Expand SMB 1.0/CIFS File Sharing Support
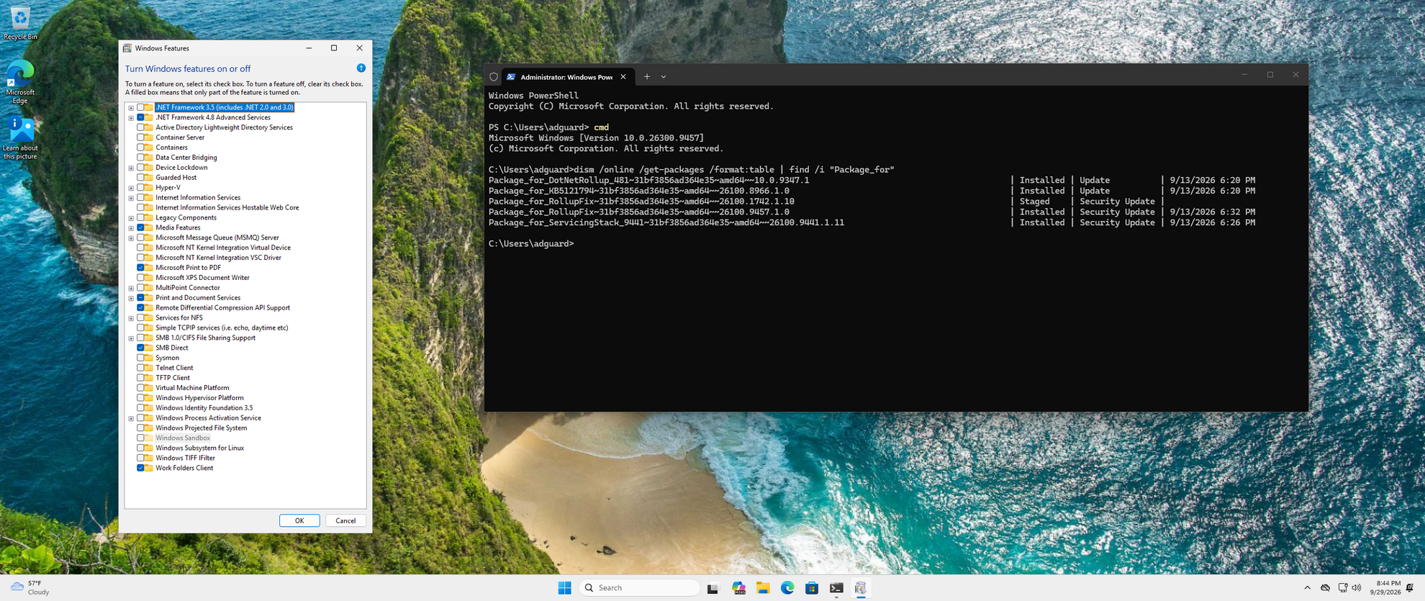The width and height of the screenshot is (1425, 601). tap(131, 338)
